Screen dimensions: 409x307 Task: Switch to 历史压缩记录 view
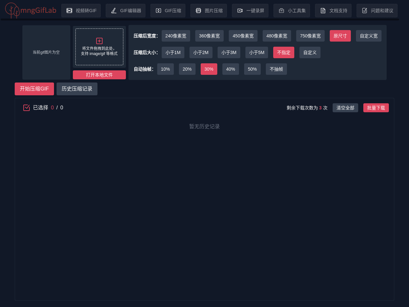coord(77,89)
